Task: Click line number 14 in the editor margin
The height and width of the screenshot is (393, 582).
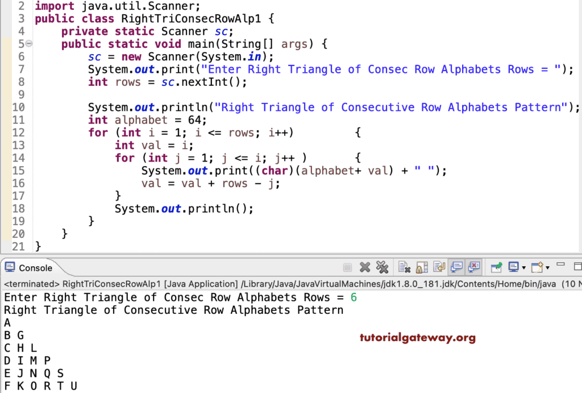Action: pyautogui.click(x=18, y=158)
